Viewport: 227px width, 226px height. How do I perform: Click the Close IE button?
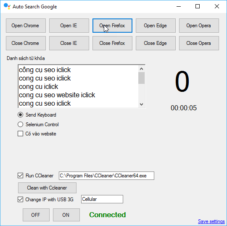[x=69, y=43]
